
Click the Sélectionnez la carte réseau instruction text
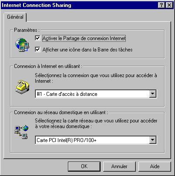point(96,123)
